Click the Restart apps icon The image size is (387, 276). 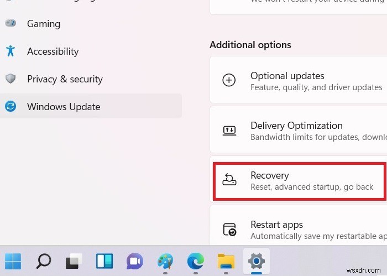tap(229, 230)
